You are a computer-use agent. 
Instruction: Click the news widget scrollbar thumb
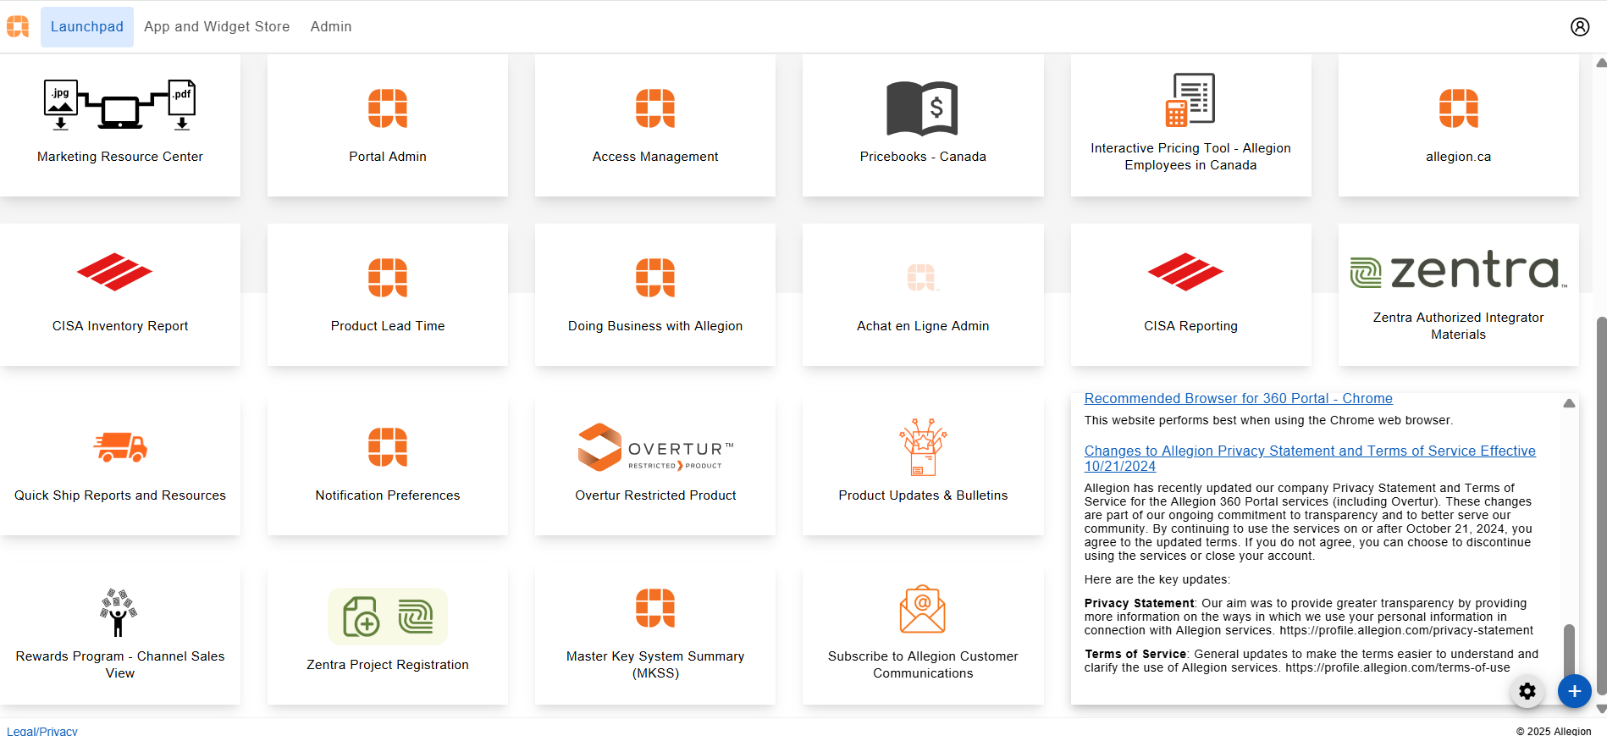pos(1569,650)
